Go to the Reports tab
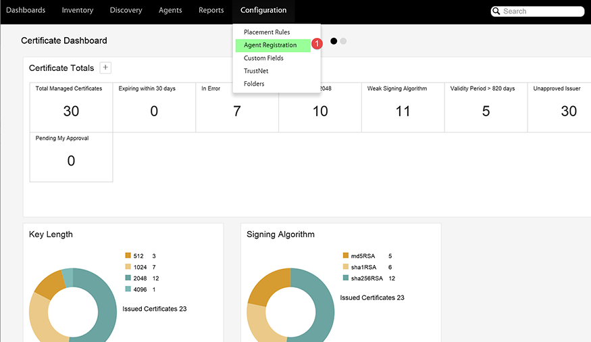Image resolution: width=591 pixels, height=342 pixels. (211, 11)
